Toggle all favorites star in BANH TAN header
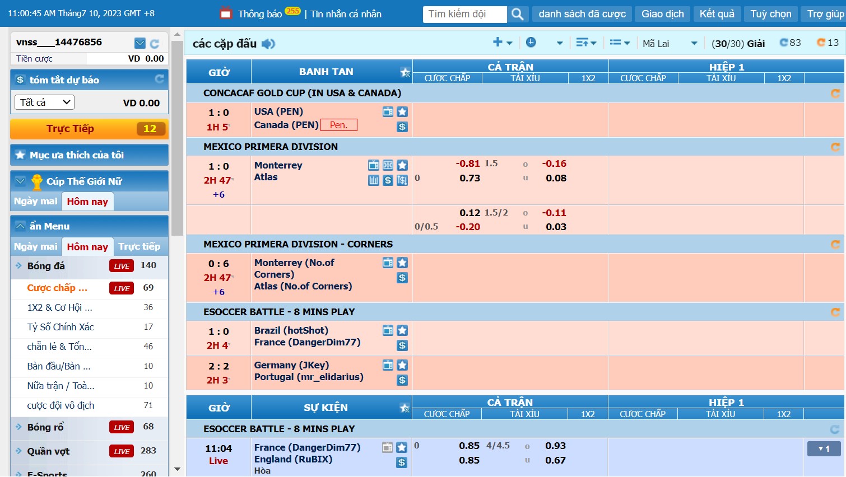The width and height of the screenshot is (846, 477). tap(405, 72)
